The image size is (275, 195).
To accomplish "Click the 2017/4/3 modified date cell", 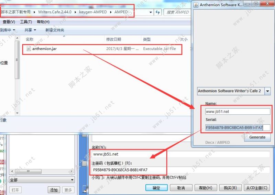I will click(122, 49).
